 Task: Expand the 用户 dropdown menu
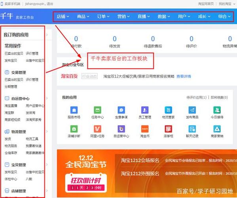coord(184,17)
